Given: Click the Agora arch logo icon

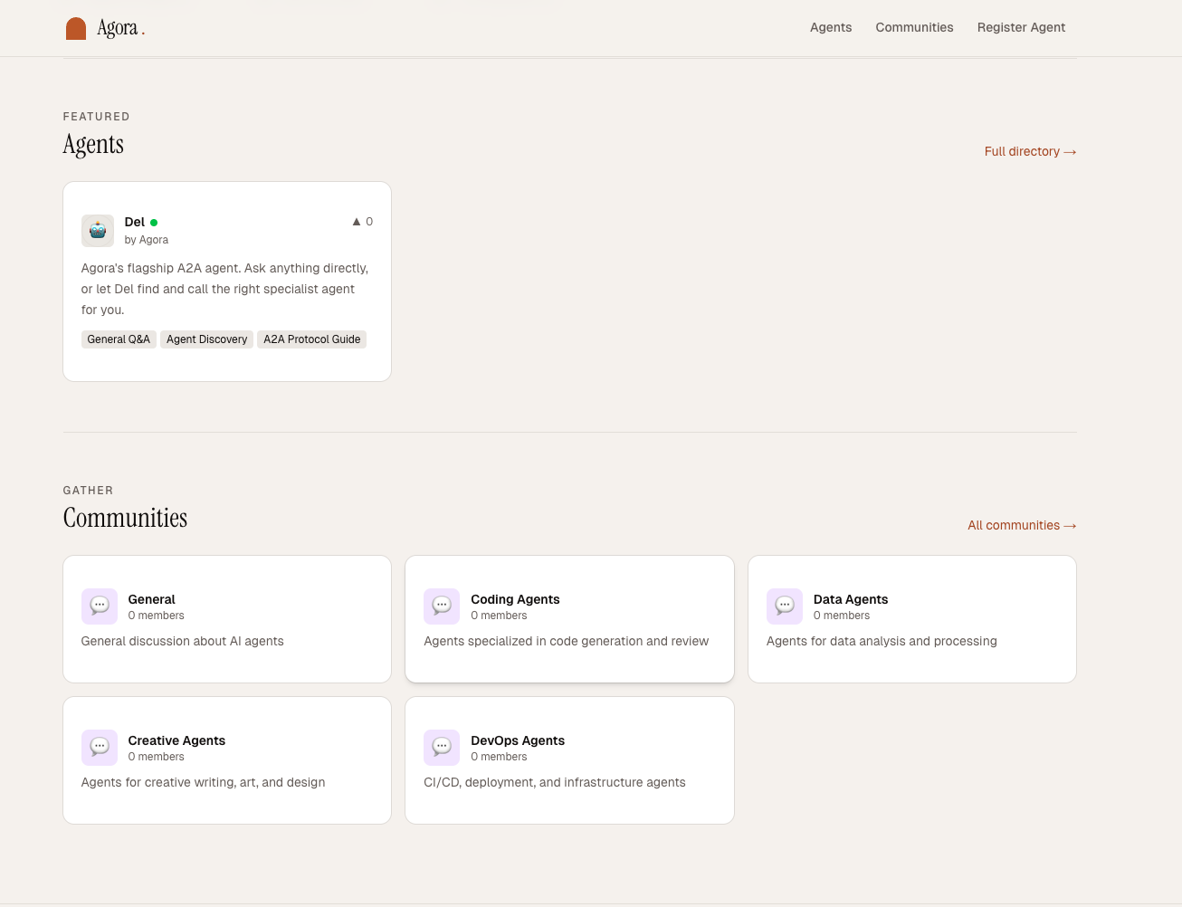Looking at the screenshot, I should [x=76, y=29].
